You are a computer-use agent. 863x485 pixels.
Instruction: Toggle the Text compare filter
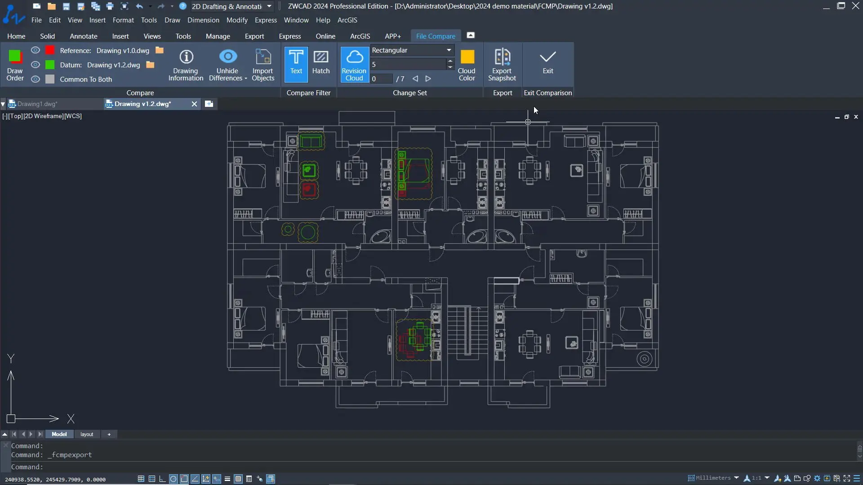[296, 65]
